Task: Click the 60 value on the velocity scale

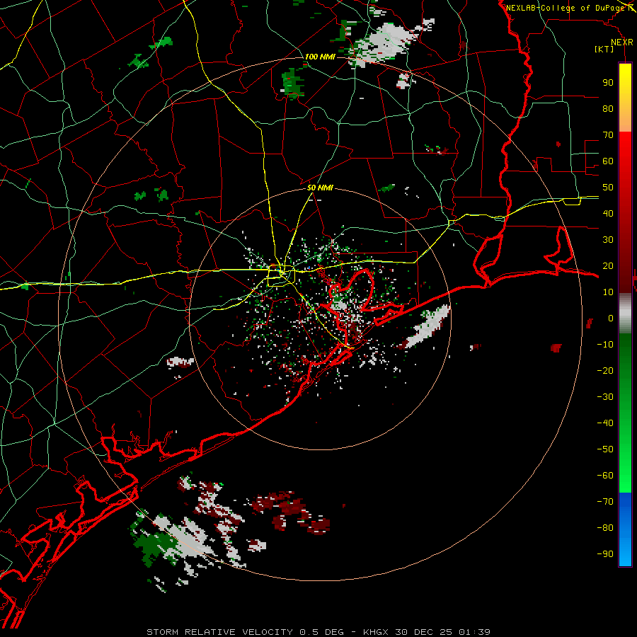Action: coord(608,161)
